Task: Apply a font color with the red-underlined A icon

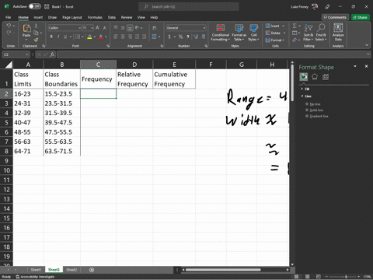Action: 101,37
